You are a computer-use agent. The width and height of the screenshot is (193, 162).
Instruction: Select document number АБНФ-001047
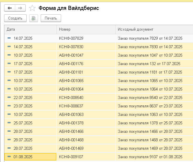click(71, 55)
